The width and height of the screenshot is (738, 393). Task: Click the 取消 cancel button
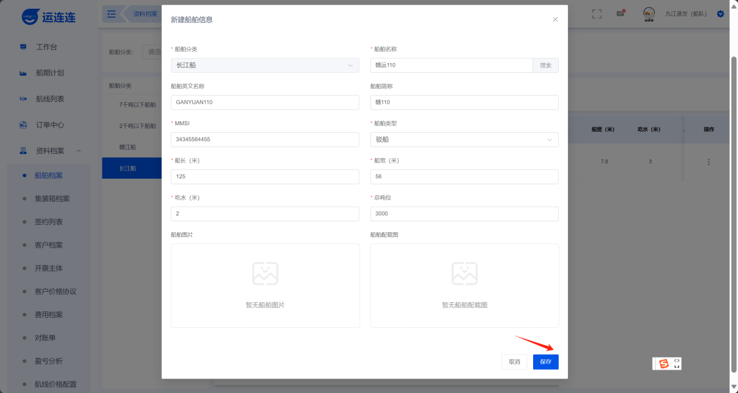pyautogui.click(x=515, y=362)
